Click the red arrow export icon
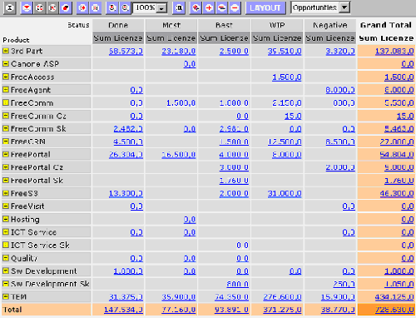The width and height of the screenshot is (416, 318). tap(82, 7)
